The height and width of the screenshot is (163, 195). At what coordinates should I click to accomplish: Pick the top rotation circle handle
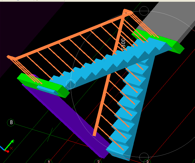tap(144, 11)
